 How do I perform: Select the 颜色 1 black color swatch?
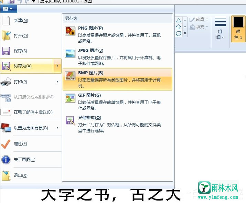point(238,29)
